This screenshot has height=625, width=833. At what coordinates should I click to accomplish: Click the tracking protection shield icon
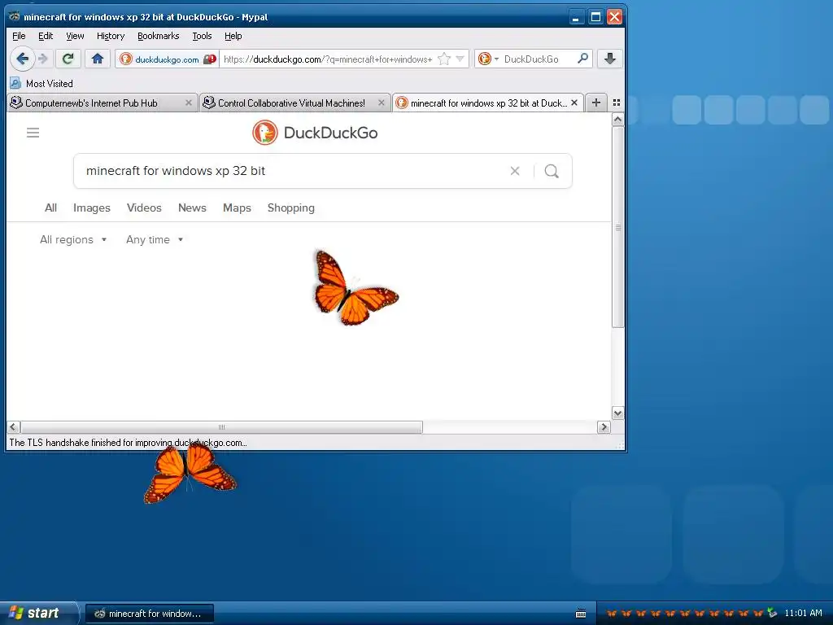[x=211, y=59]
